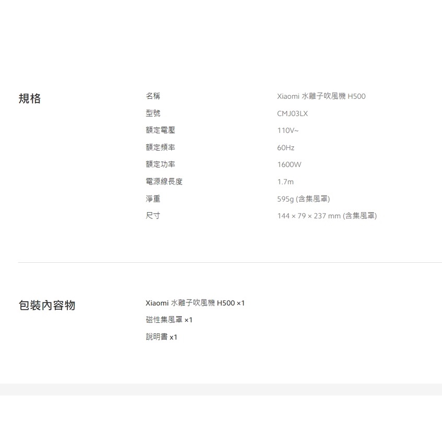This screenshot has width=442, height=442.
Task: Click the 型號 label
Action: coord(153,113)
